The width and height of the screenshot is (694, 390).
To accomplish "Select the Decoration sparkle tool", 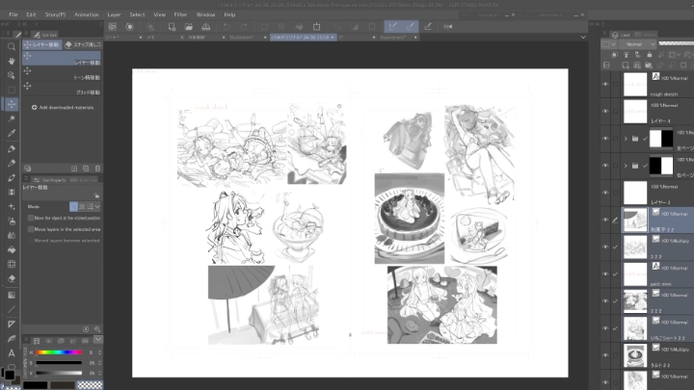I will coord(12,206).
